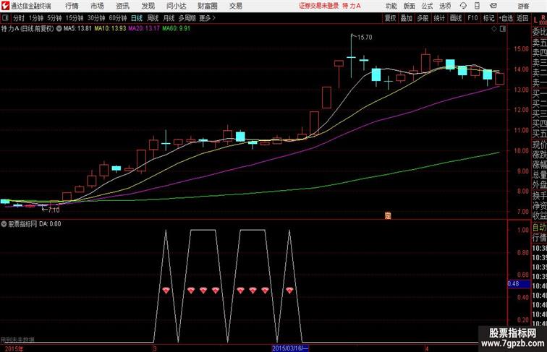Click the first red gem signal icon

(x=166, y=290)
